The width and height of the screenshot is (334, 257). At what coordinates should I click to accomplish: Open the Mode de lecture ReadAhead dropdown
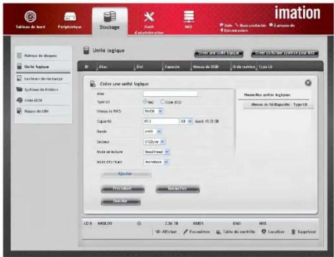[157, 152]
